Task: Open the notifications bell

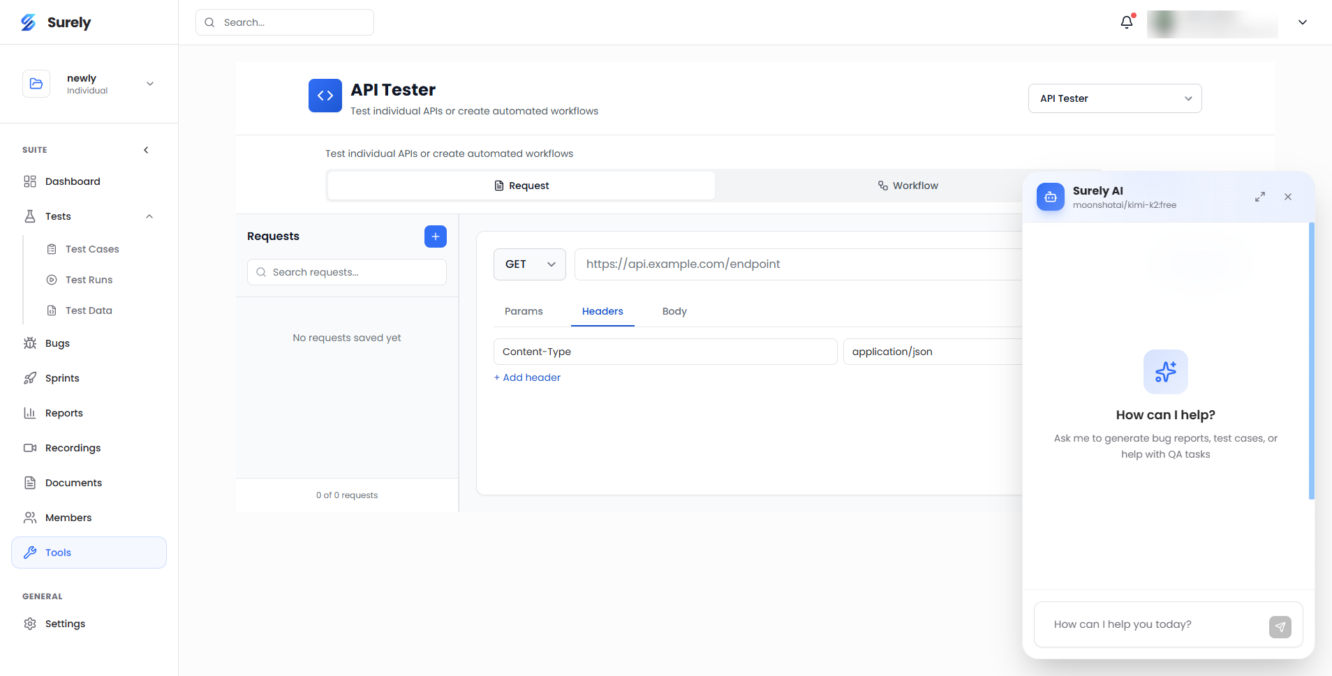Action: click(x=1126, y=22)
